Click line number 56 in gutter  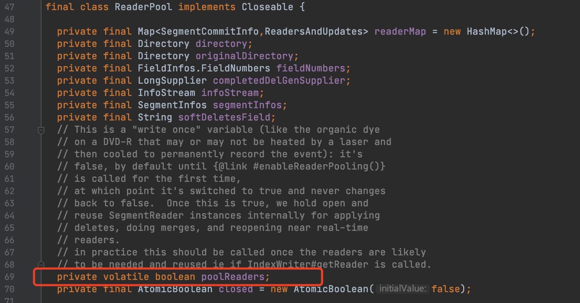coord(9,118)
